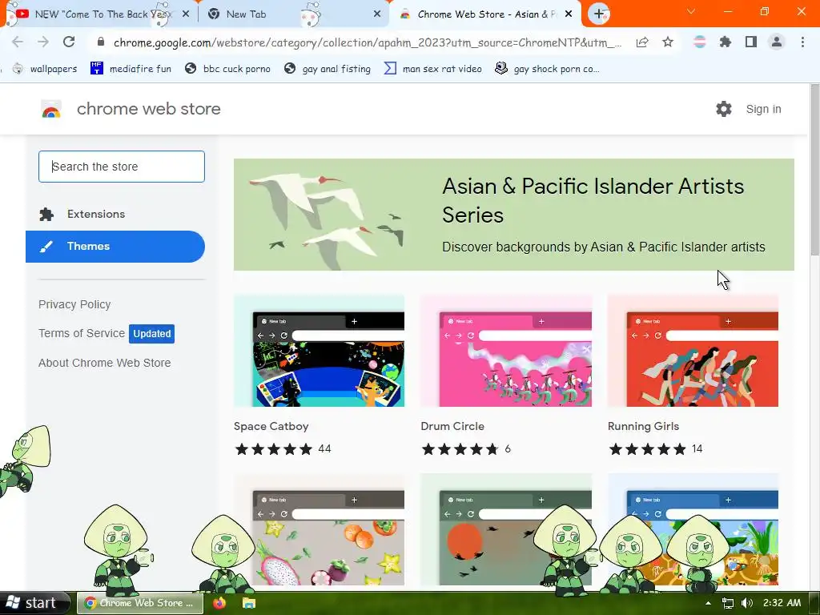Click the Chrome Web Store rainbow logo
Viewport: 820px width, 615px height.
point(51,109)
